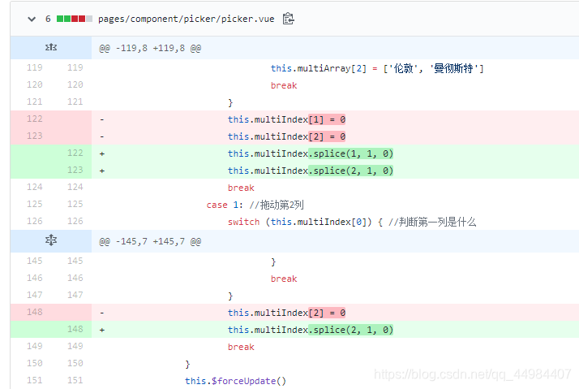Click the diffstat colored blocks indicator
579x389 pixels.
75,19
